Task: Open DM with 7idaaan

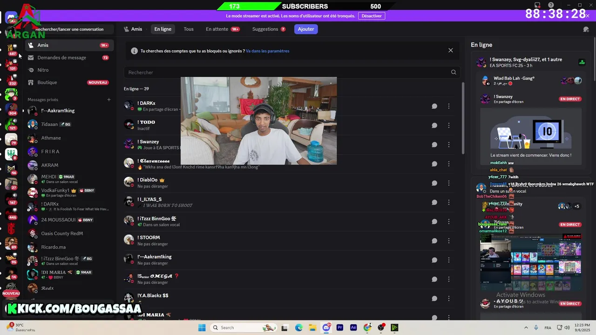Action: (69, 124)
